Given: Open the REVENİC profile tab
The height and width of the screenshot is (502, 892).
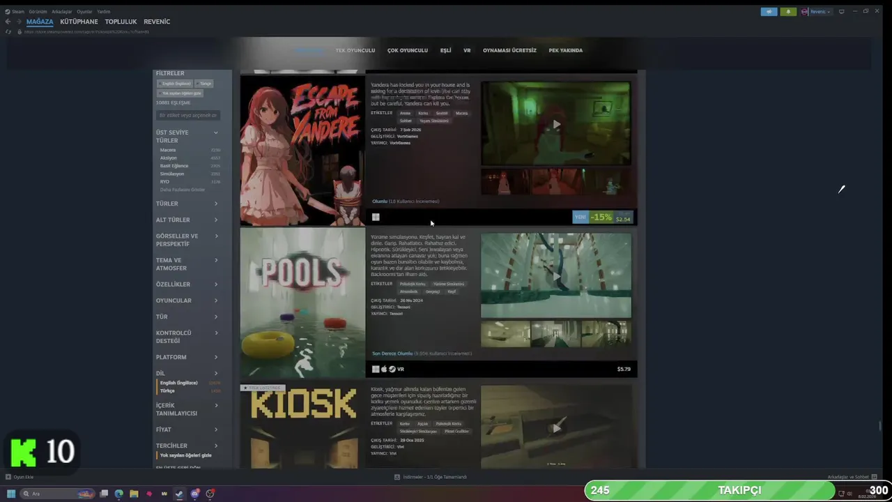Looking at the screenshot, I should click(157, 22).
